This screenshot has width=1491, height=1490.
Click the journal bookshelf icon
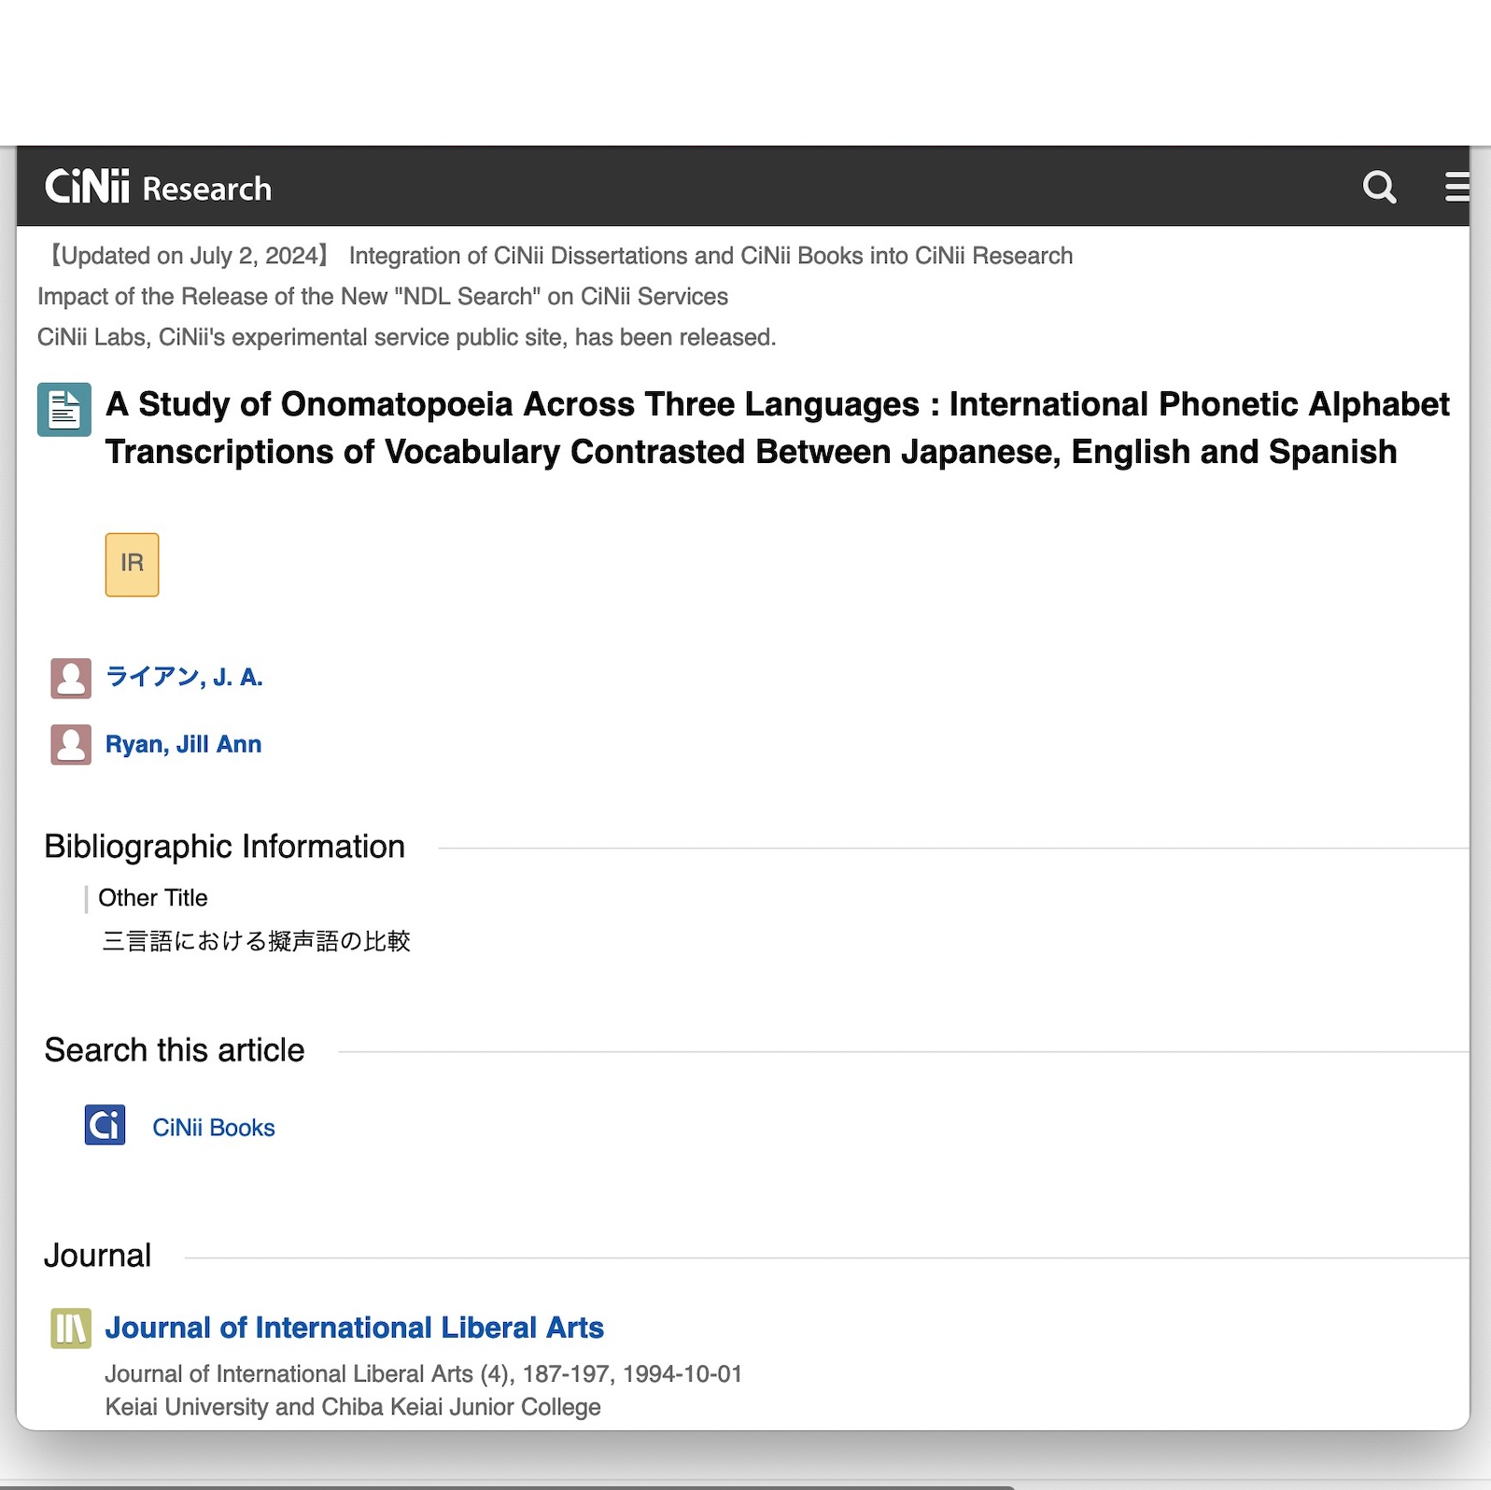click(x=71, y=1328)
